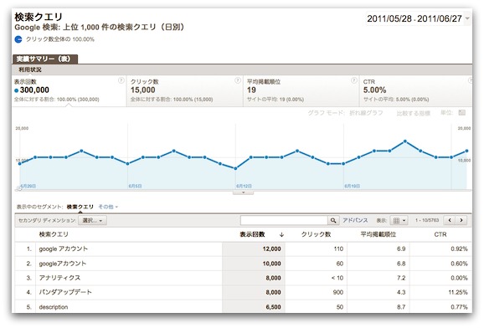
Task: Click the magnifier search button
Action: point(333,220)
